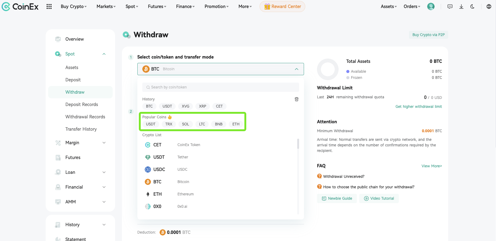Open the More dropdown menu
Screen dimensions: 496x241
(x=245, y=6)
